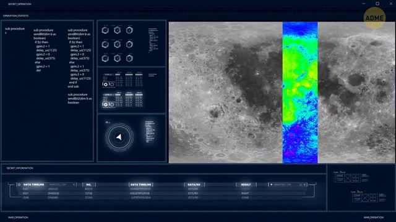Click the 'end sub' code line
396x222 pixels.
[x=73, y=86]
